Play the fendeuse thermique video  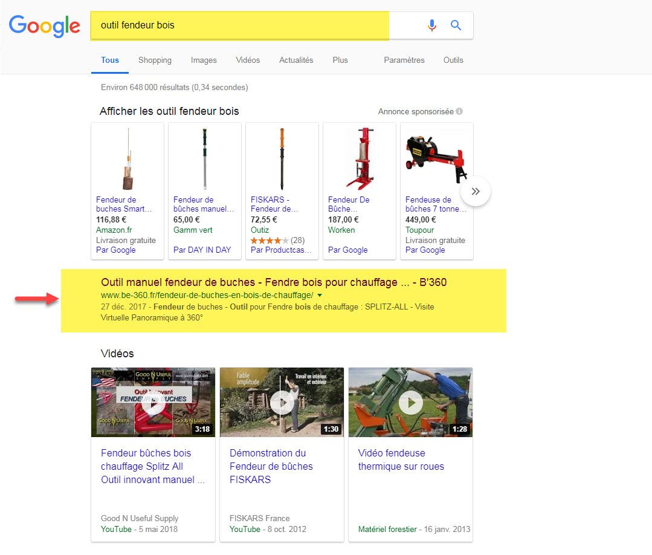(410, 402)
